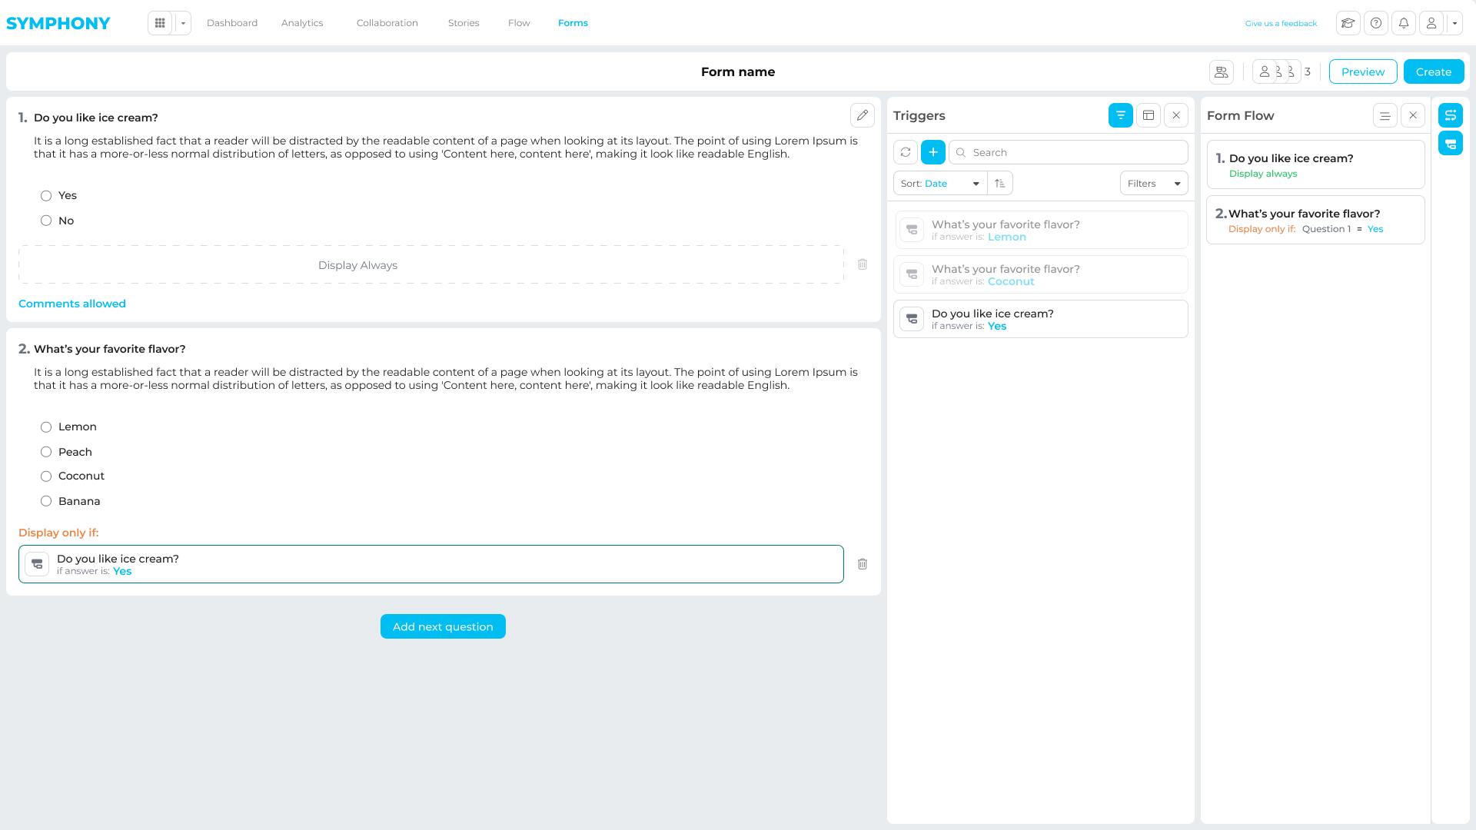Screen dimensions: 1476x830
Task: Click the Preview button
Action: (1363, 71)
